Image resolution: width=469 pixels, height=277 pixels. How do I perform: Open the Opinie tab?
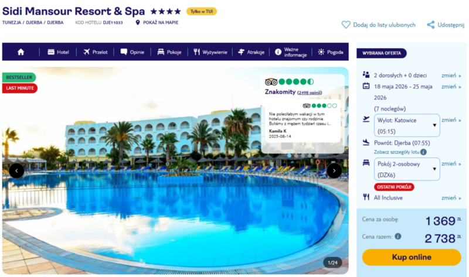pos(132,52)
